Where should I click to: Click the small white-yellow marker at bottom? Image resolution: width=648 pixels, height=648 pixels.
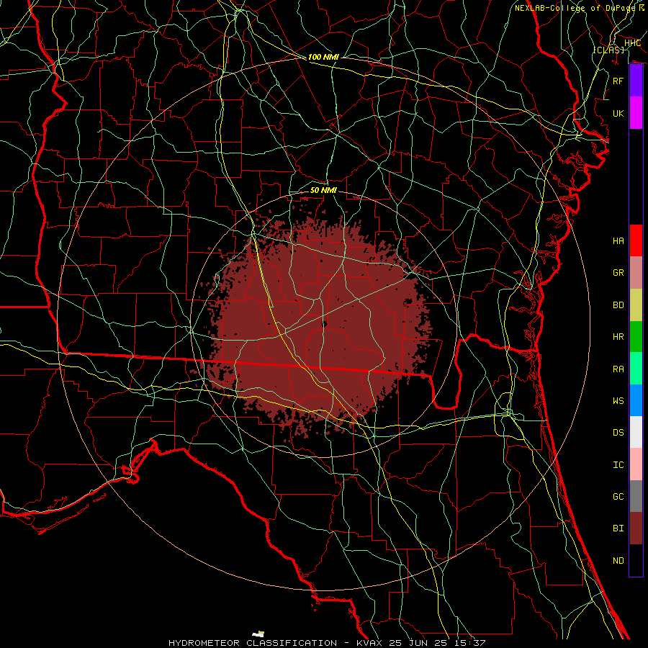click(258, 634)
